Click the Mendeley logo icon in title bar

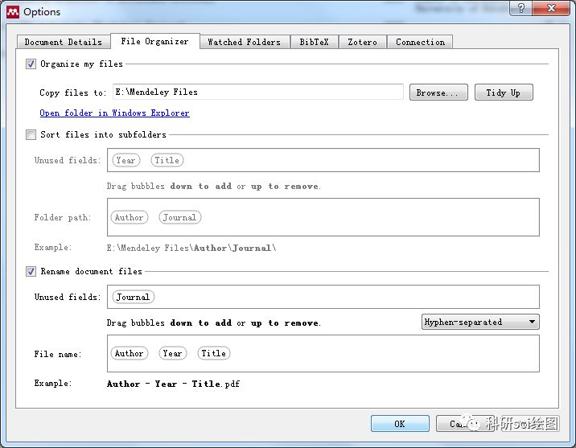pos(13,12)
